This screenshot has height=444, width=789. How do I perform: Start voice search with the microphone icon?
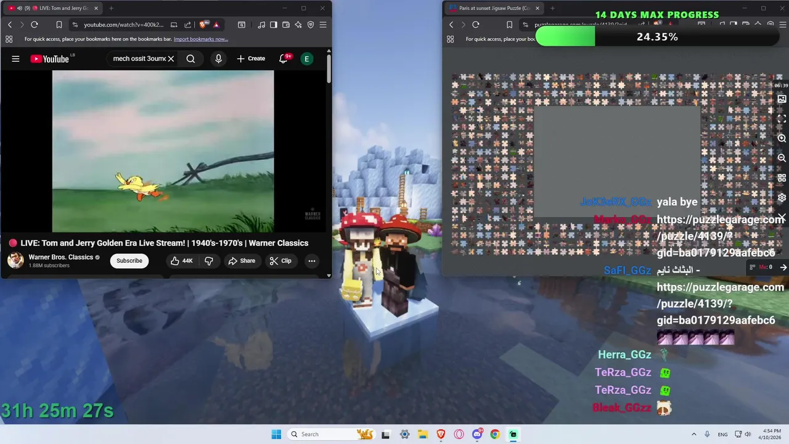[218, 59]
